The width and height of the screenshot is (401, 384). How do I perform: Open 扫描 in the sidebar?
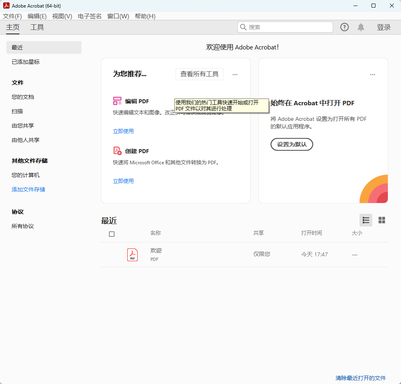pos(17,111)
